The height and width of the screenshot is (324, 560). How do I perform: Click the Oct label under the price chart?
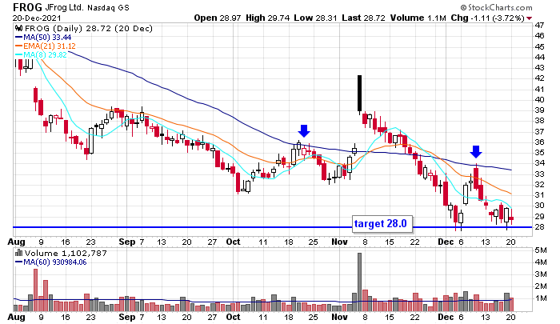[x=234, y=242]
